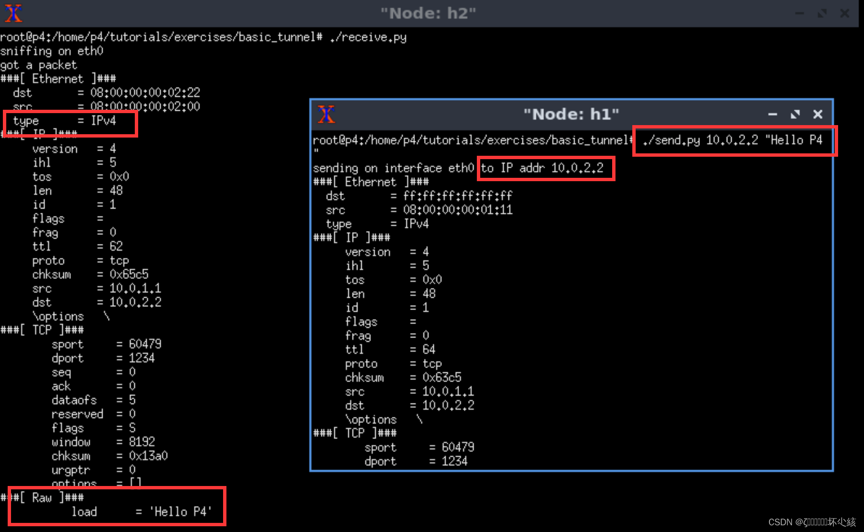Click "to IP addr 10.0.2.2" in h1
The width and height of the screenshot is (864, 532).
tap(542, 168)
